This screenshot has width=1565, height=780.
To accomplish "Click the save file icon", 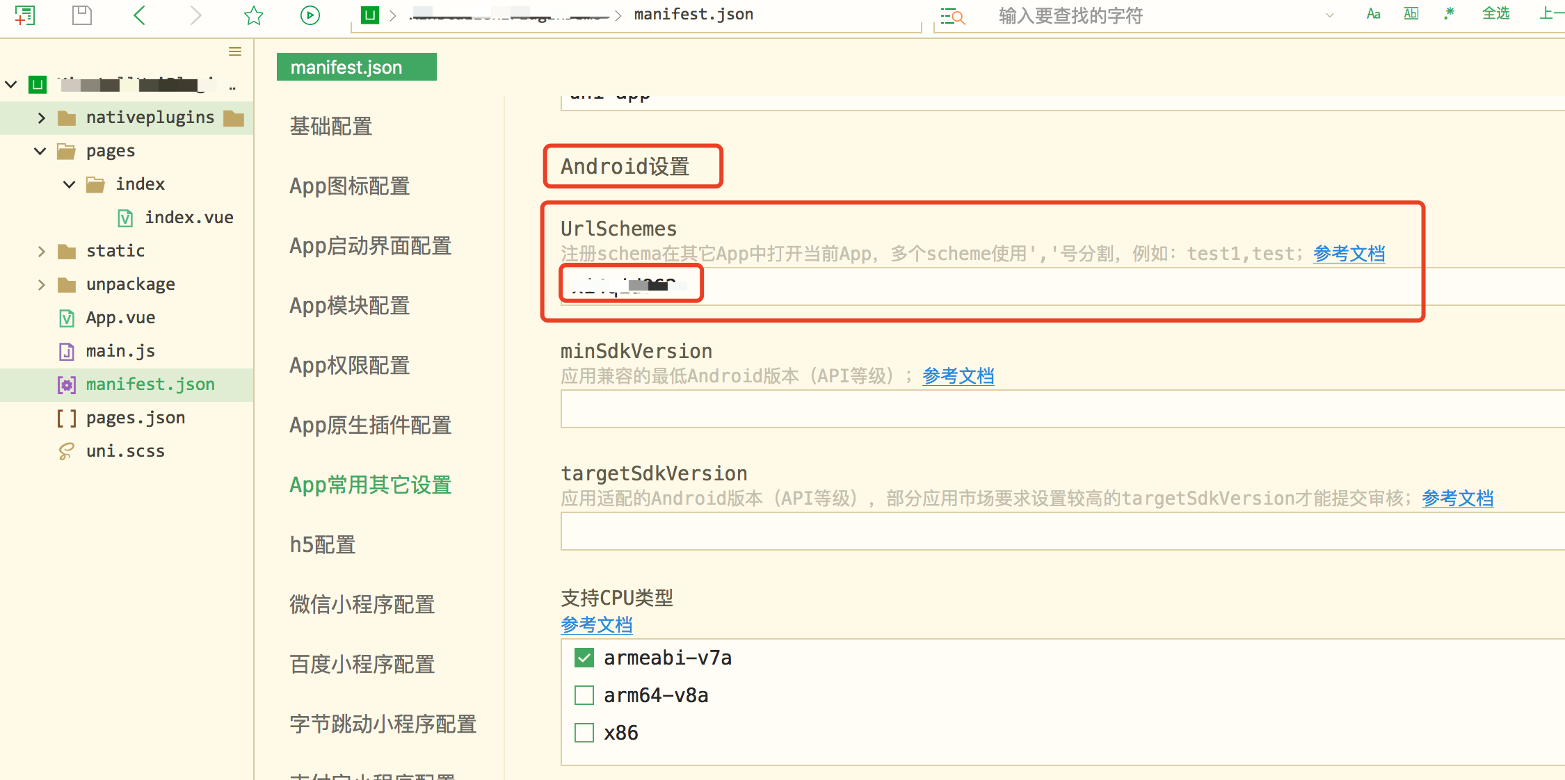I will 81,15.
